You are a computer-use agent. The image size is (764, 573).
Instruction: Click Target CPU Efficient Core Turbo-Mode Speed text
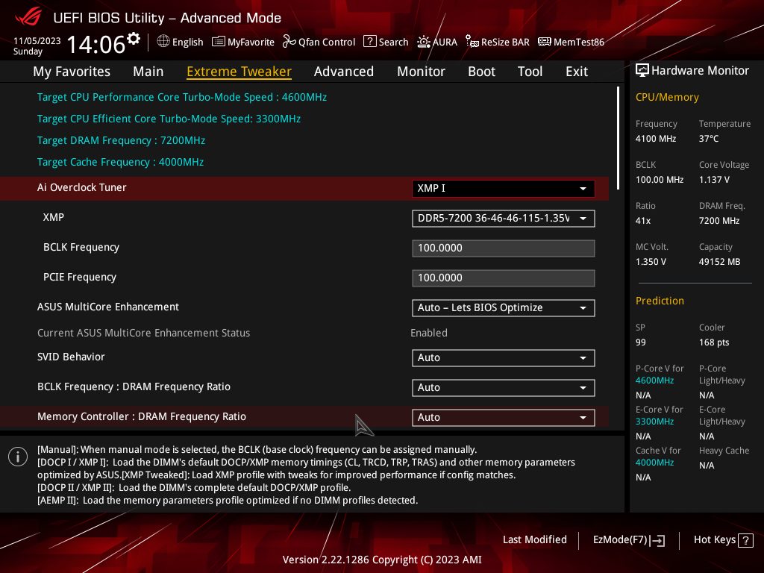click(169, 119)
